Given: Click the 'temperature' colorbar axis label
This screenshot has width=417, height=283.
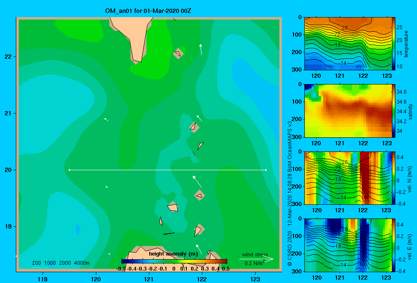Looking at the screenshot, I should click(x=406, y=44).
